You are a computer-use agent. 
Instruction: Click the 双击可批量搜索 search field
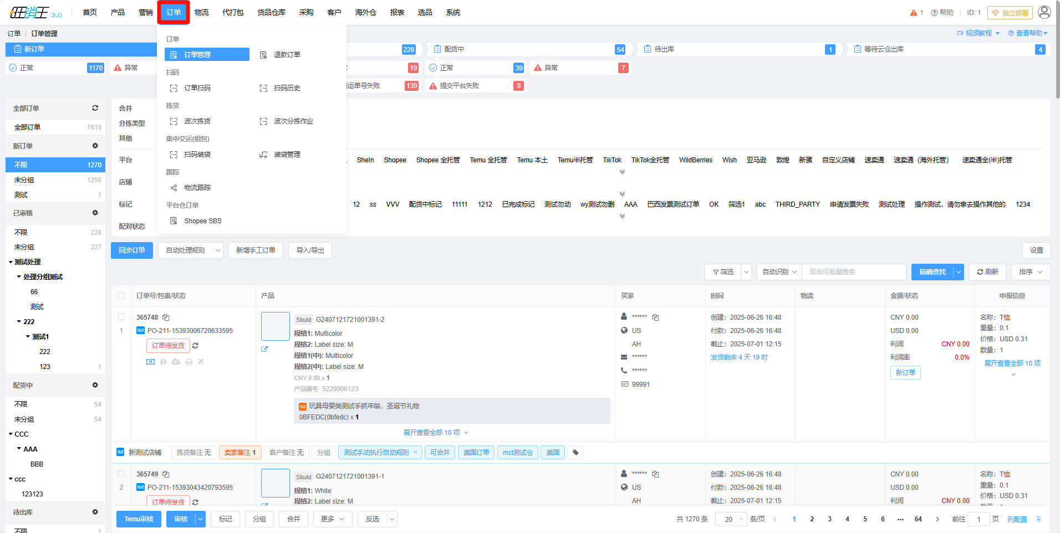(854, 272)
